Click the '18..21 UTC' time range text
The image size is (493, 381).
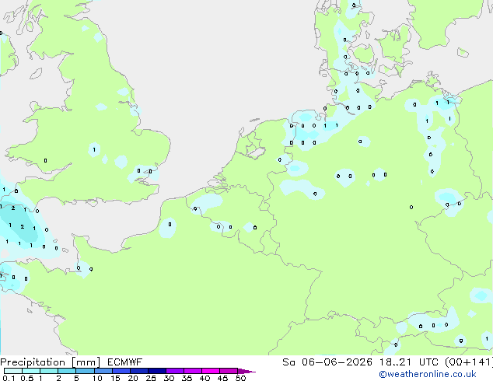(x=408, y=362)
